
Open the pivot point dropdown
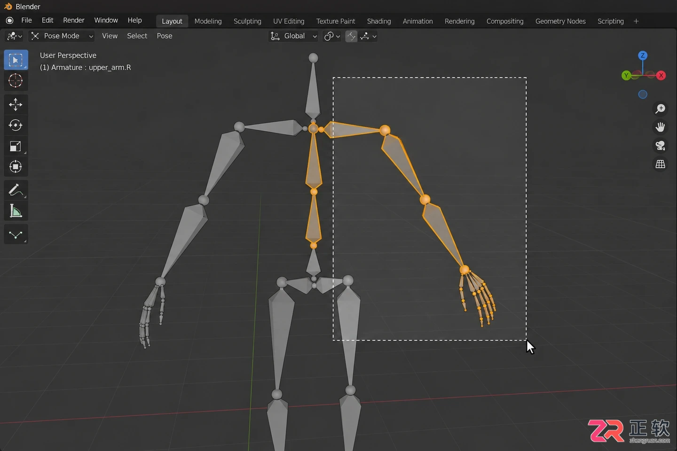click(x=332, y=36)
